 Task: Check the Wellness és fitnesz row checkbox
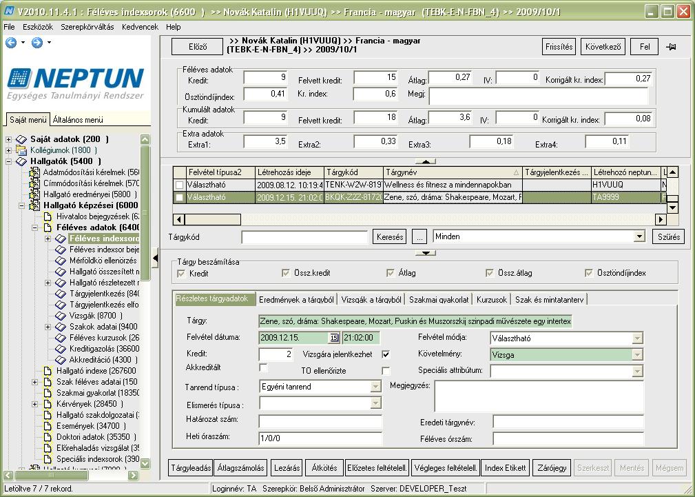(179, 185)
